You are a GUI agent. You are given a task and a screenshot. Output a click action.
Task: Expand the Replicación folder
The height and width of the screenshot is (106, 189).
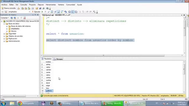(x=4, y=39)
